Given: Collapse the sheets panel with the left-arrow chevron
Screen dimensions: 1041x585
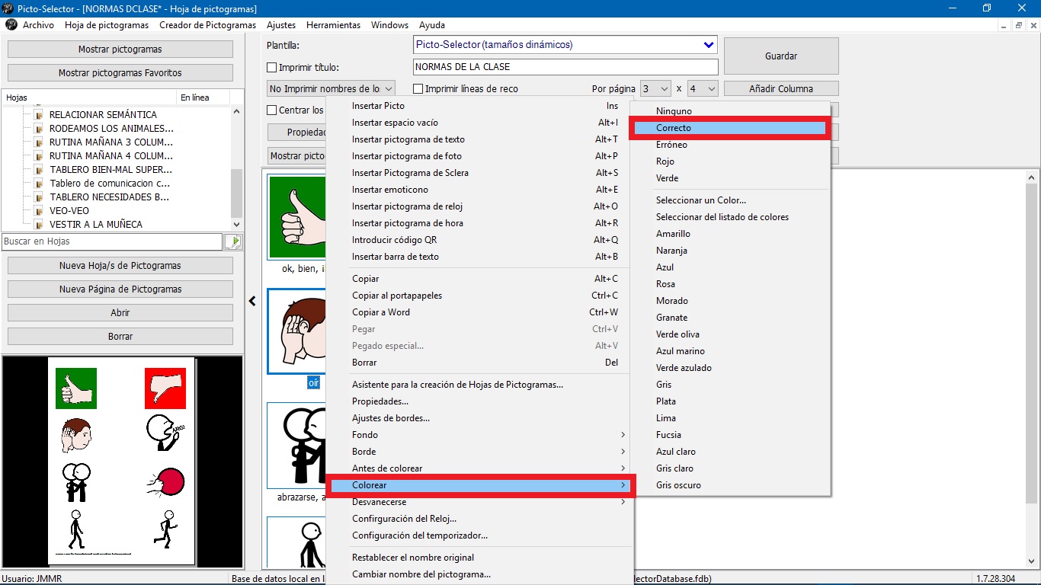Looking at the screenshot, I should (x=252, y=301).
